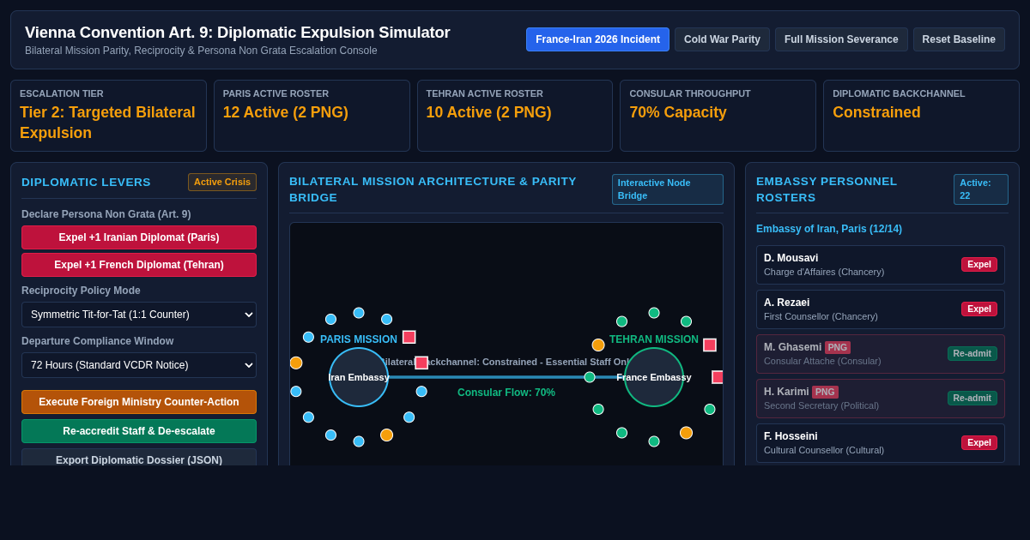Expel one Iranian diplomat from Paris
Screen dimensions: 1030x540
click(x=139, y=237)
